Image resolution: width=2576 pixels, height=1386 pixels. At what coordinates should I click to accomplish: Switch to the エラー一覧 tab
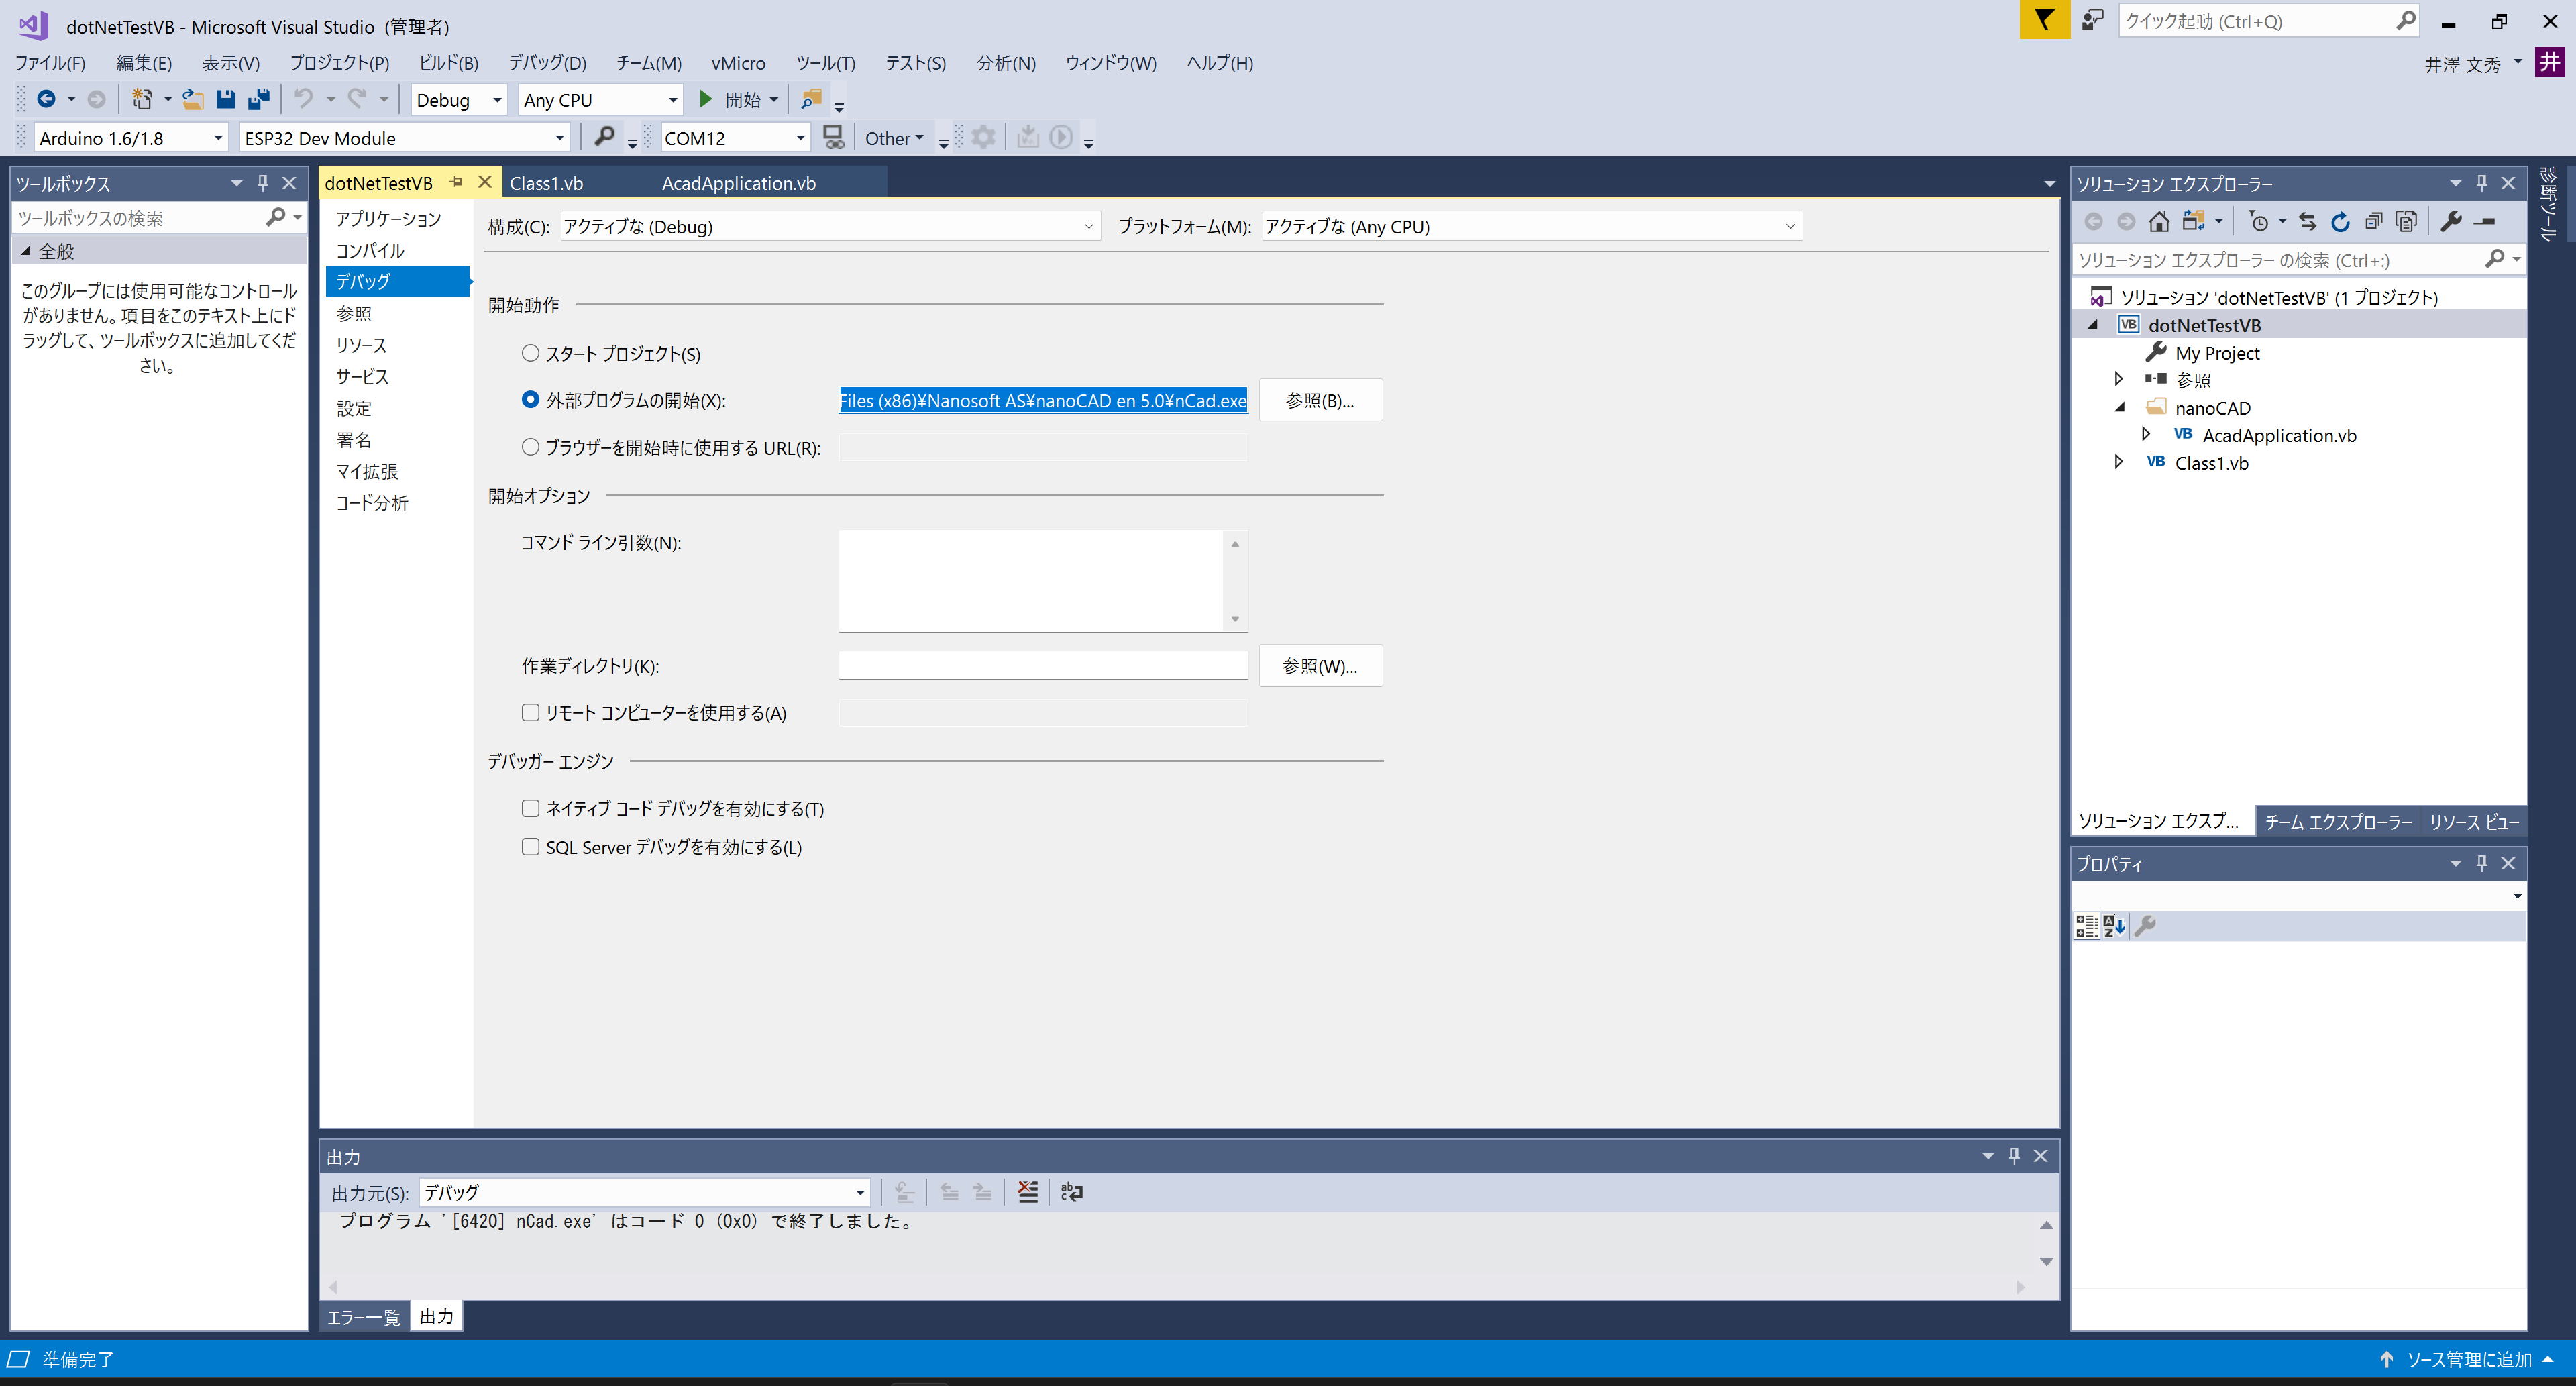[364, 1317]
